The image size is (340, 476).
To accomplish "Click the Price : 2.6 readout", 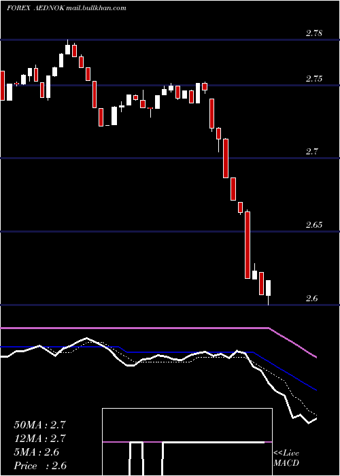I will pyautogui.click(x=40, y=466).
